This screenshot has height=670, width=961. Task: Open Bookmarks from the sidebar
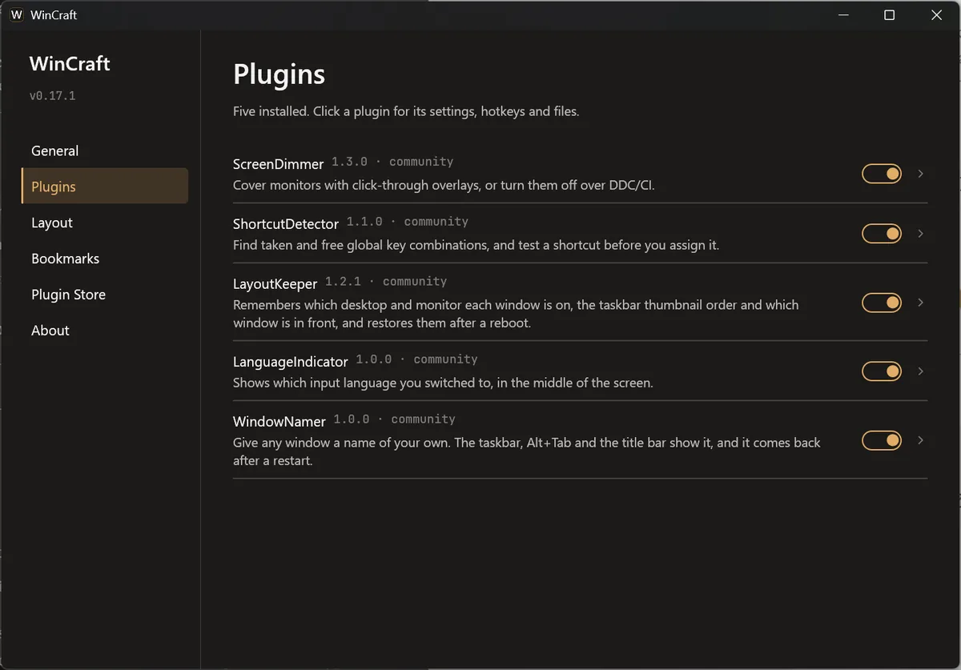(x=105, y=259)
